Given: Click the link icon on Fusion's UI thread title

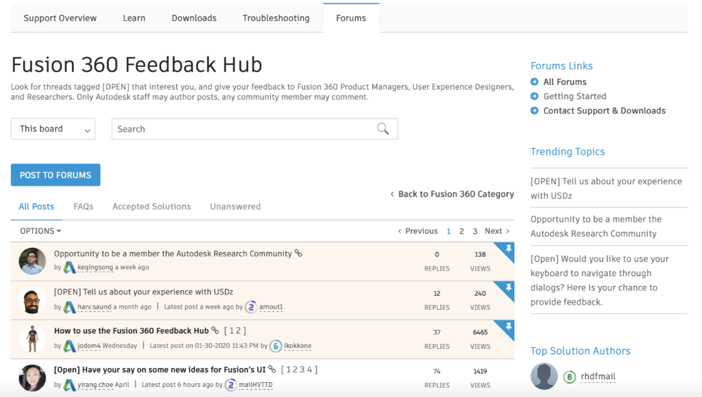Looking at the screenshot, I should coord(271,369).
